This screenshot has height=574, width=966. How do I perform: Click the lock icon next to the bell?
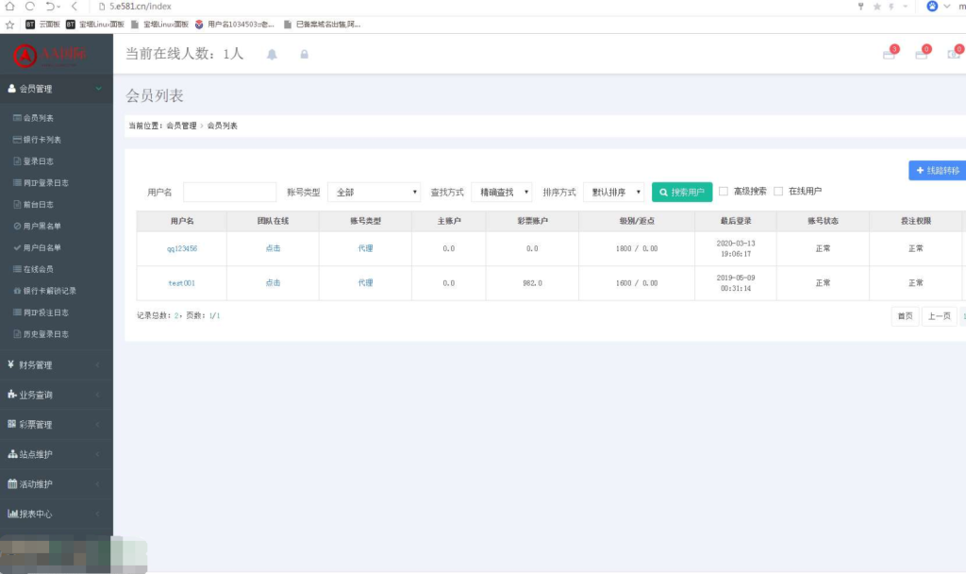coord(303,54)
